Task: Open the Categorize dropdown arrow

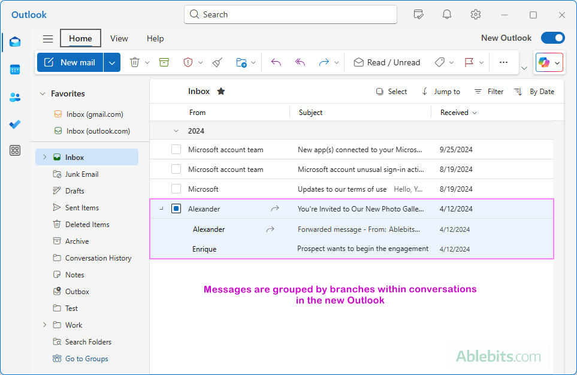Action: (x=452, y=62)
